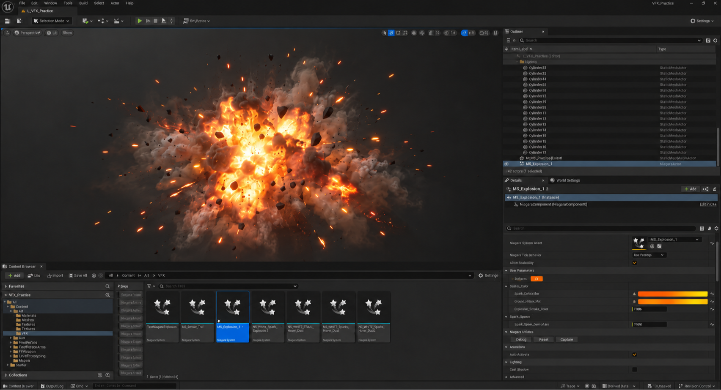
Task: Open the Selection Mode dropdown
Action: pos(51,21)
